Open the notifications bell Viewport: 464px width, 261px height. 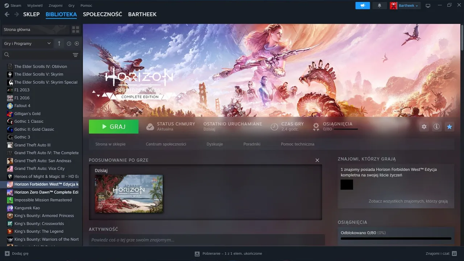[x=380, y=5]
